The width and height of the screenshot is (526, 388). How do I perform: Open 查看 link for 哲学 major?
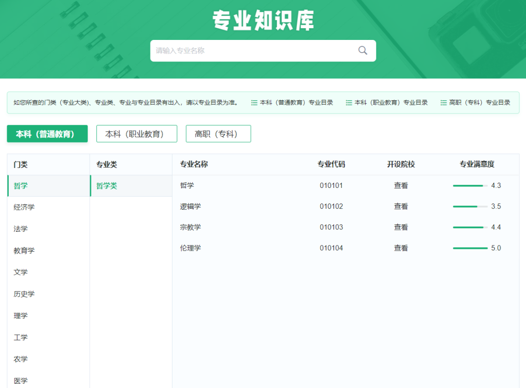coord(400,185)
